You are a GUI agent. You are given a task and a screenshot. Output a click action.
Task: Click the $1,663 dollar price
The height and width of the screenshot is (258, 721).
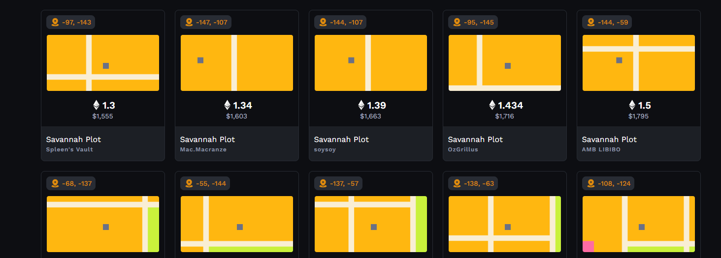[371, 116]
